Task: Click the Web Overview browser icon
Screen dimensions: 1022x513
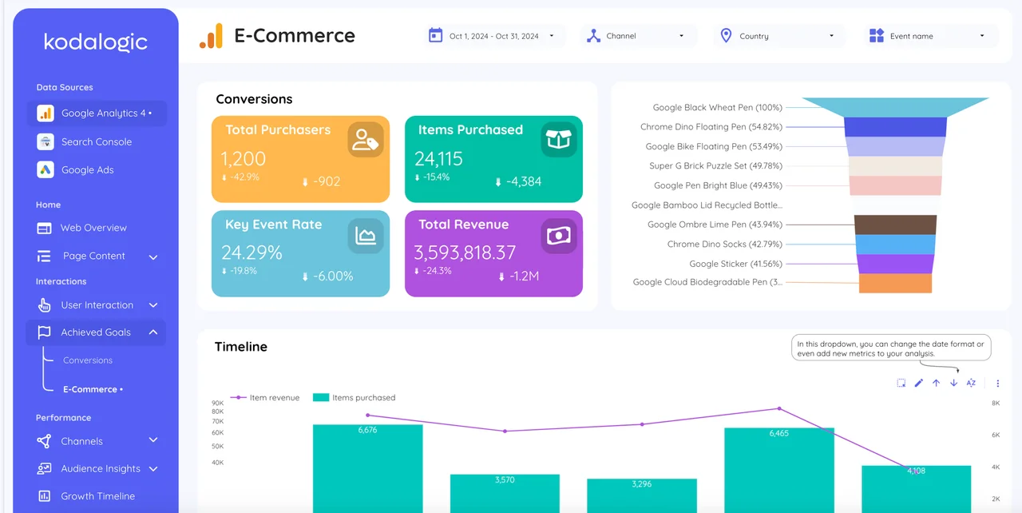Action: pyautogui.click(x=45, y=228)
